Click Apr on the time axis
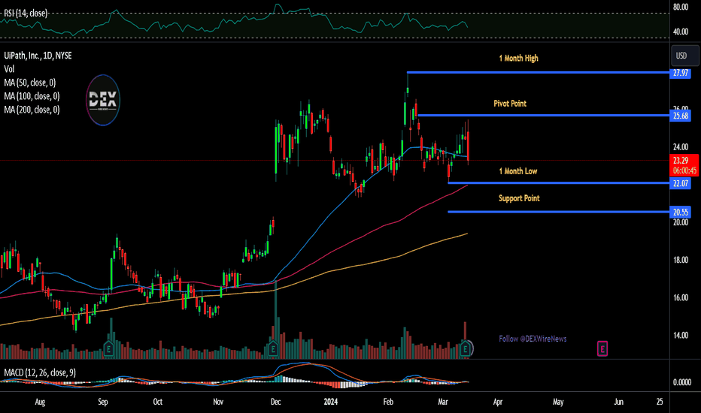701x413 pixels. 498,402
